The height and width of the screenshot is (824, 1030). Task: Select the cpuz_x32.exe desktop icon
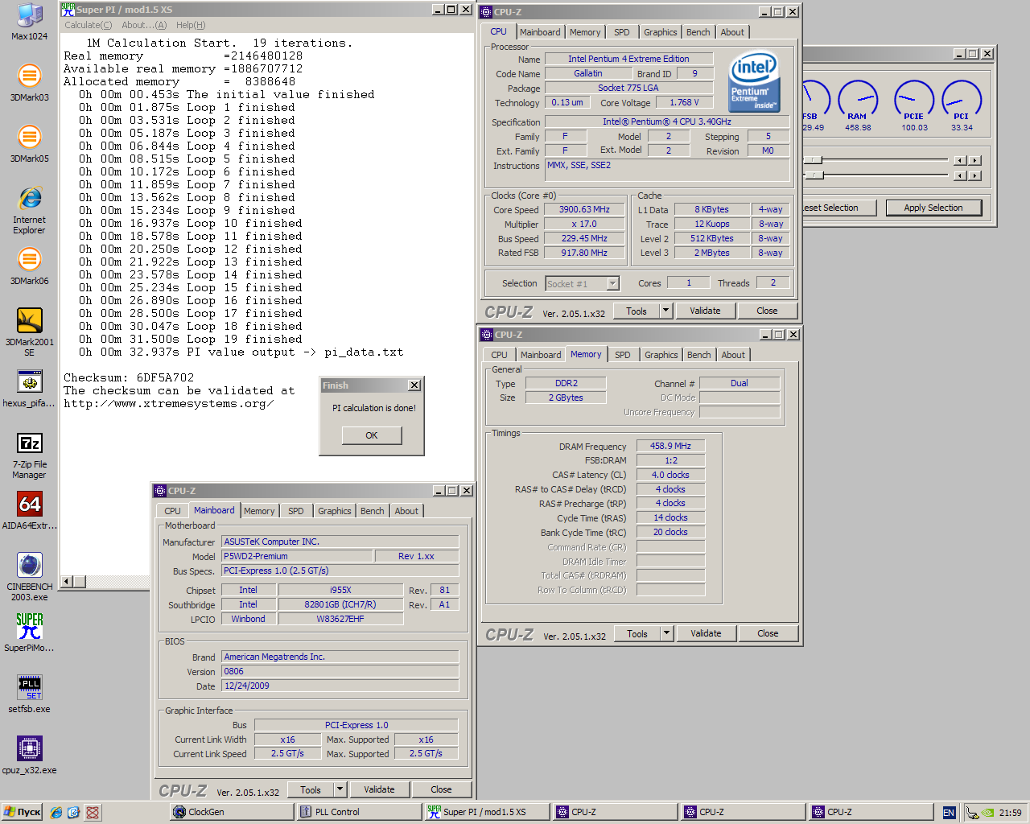coord(30,756)
